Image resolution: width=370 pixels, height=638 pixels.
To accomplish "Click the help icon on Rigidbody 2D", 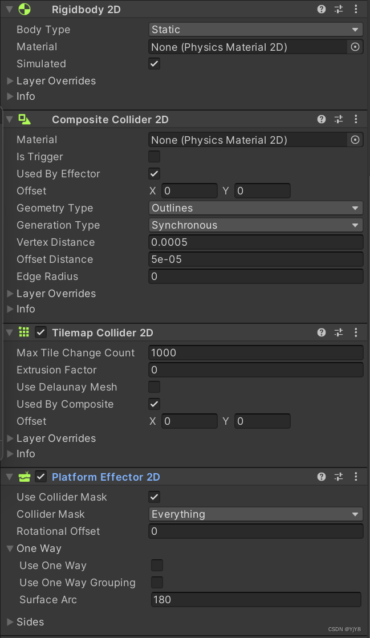I will (x=321, y=9).
